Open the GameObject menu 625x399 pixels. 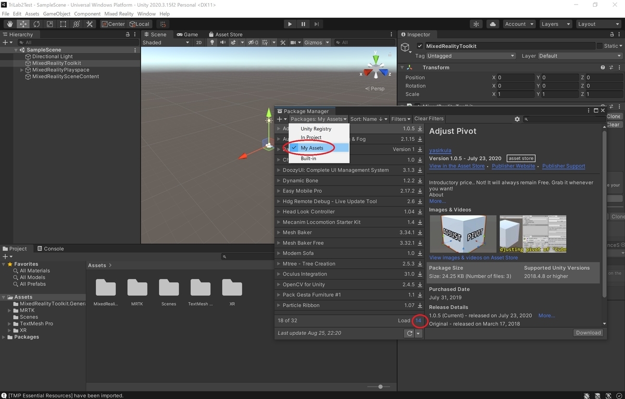pos(57,14)
